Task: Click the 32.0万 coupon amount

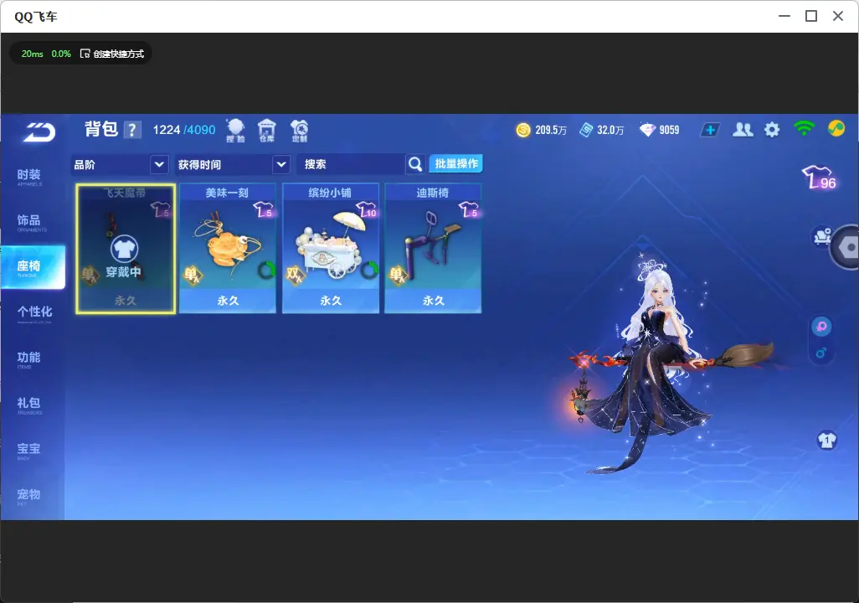Action: pyautogui.click(x=610, y=130)
